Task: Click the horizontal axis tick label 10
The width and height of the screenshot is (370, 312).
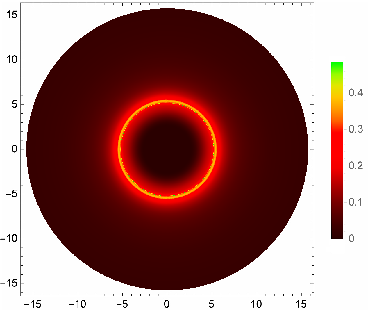Action: pyautogui.click(x=257, y=304)
